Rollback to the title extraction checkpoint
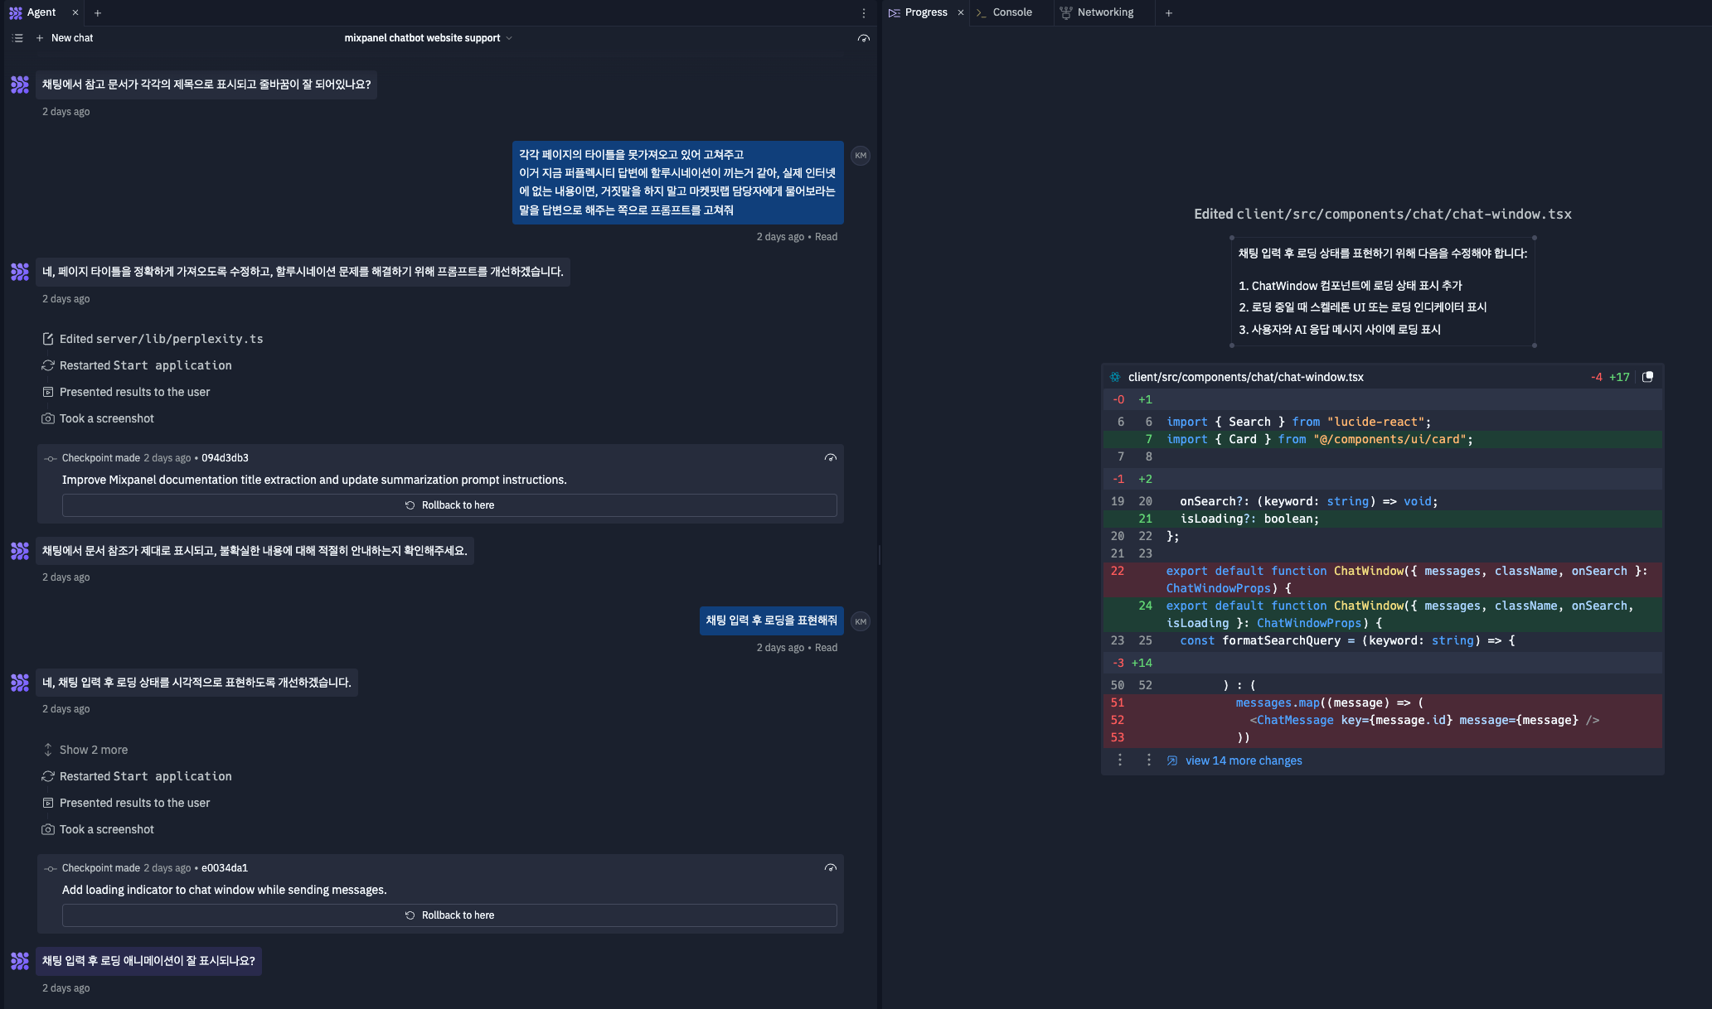This screenshot has width=1712, height=1009. point(449,505)
